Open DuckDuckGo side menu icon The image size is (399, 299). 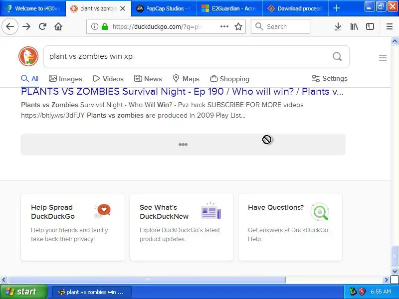pos(383,58)
